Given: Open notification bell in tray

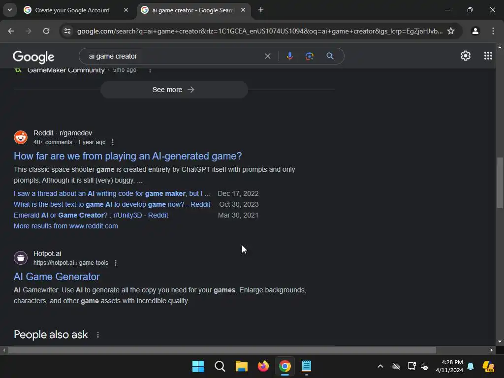Looking at the screenshot, I should [471, 366].
